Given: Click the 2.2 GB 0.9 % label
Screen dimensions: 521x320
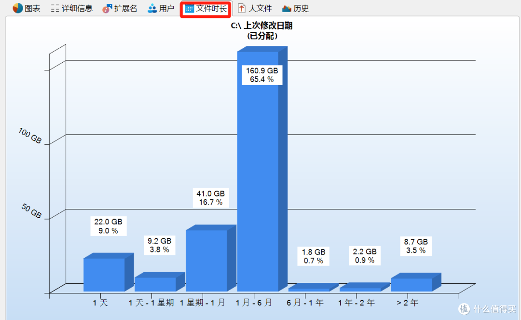Looking at the screenshot, I should [x=365, y=256].
